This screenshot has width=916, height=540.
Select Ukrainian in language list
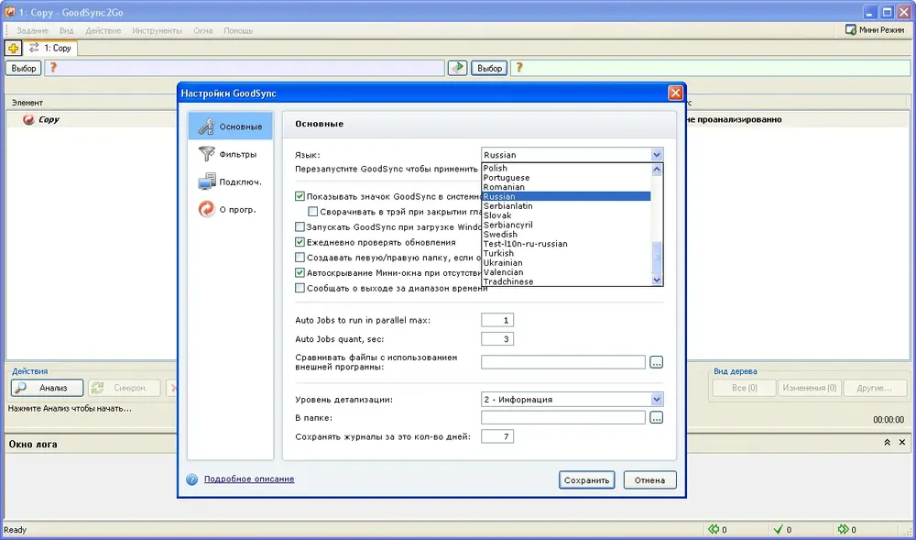566,262
